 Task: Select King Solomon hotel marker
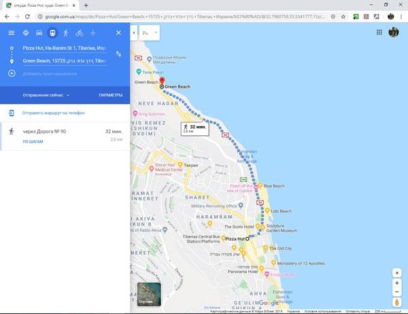click(135, 114)
